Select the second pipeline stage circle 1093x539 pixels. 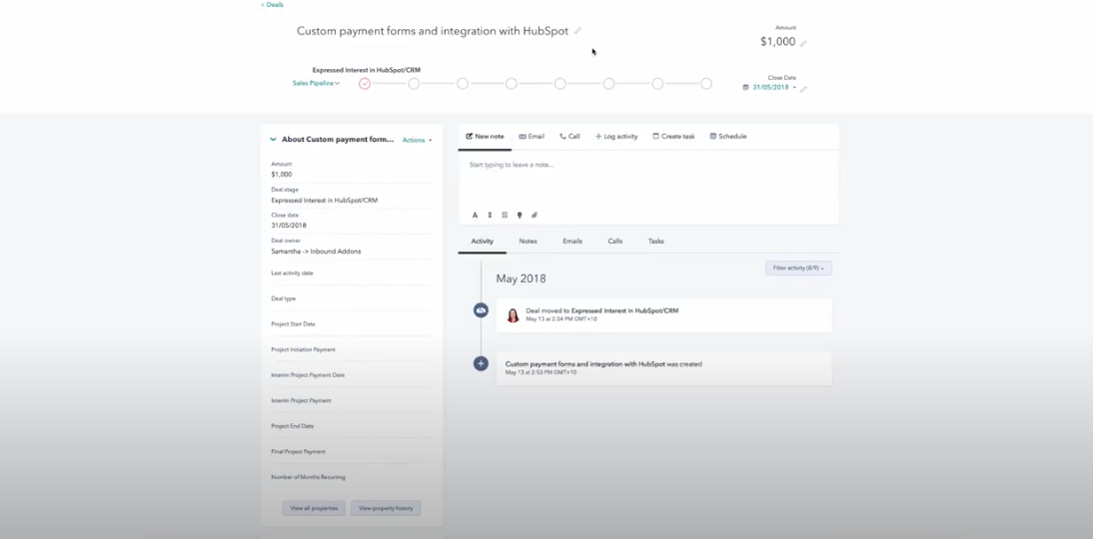click(x=414, y=84)
